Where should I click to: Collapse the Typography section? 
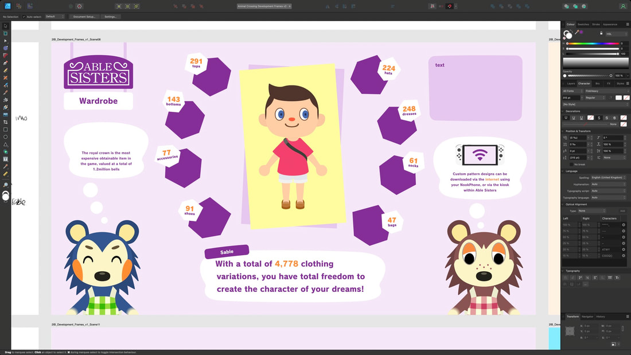pyautogui.click(x=564, y=271)
